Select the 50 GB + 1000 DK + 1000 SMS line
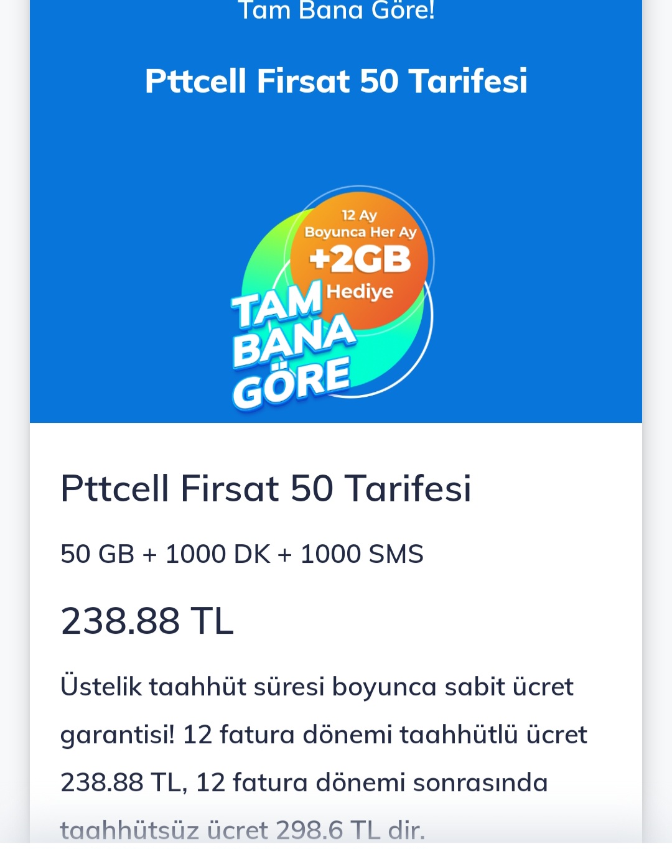The height and width of the screenshot is (849, 672). [x=242, y=554]
